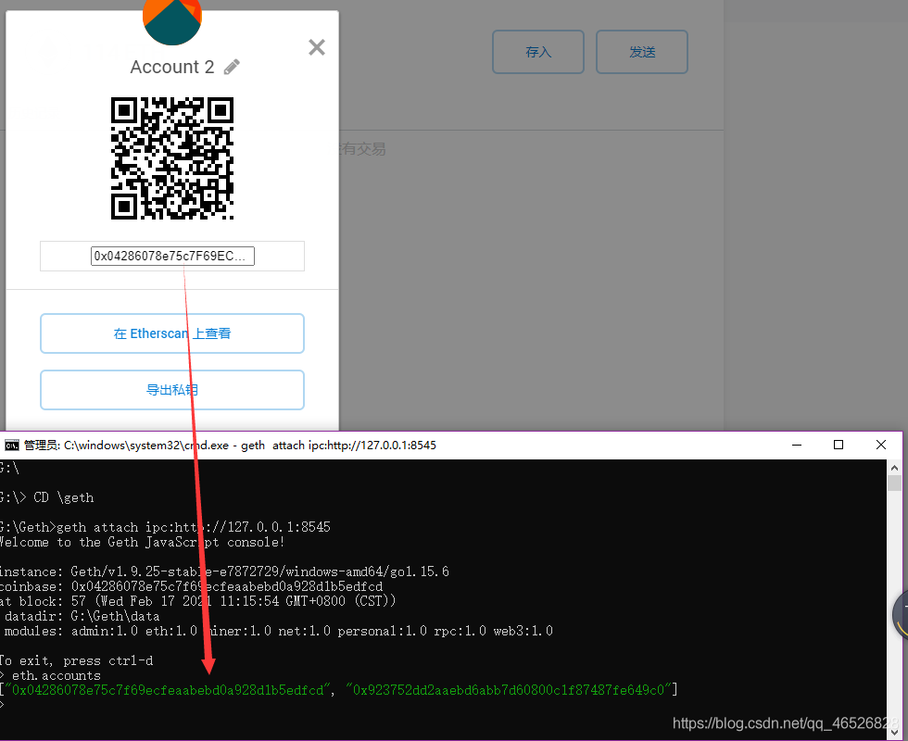This screenshot has width=908, height=741.
Task: Click the '发送' send button
Action: tap(642, 52)
